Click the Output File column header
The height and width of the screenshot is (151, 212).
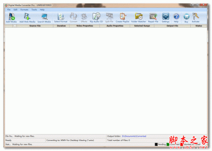[172, 26]
